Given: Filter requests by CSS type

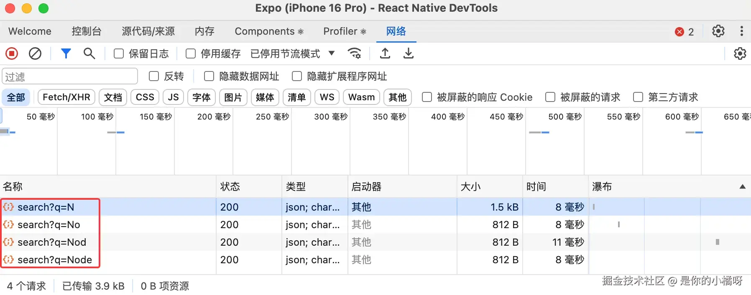Looking at the screenshot, I should point(145,97).
